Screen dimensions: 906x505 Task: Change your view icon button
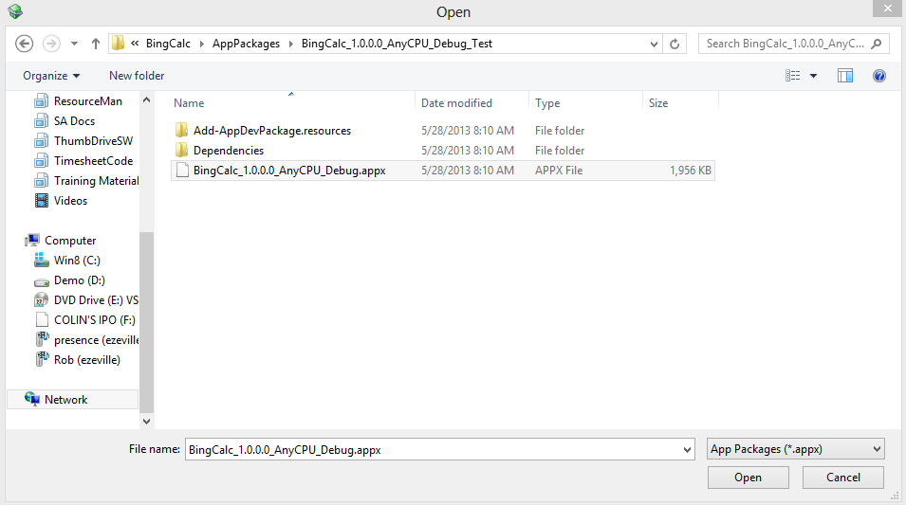[793, 76]
